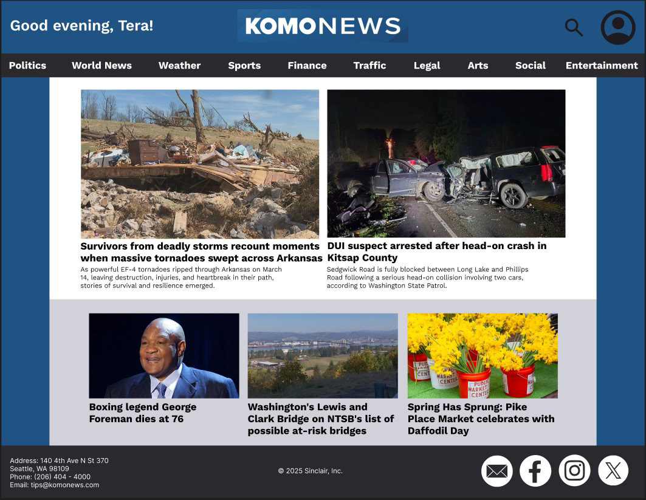
Task: Open the George Foreman dies at 76 story
Action: click(x=143, y=413)
